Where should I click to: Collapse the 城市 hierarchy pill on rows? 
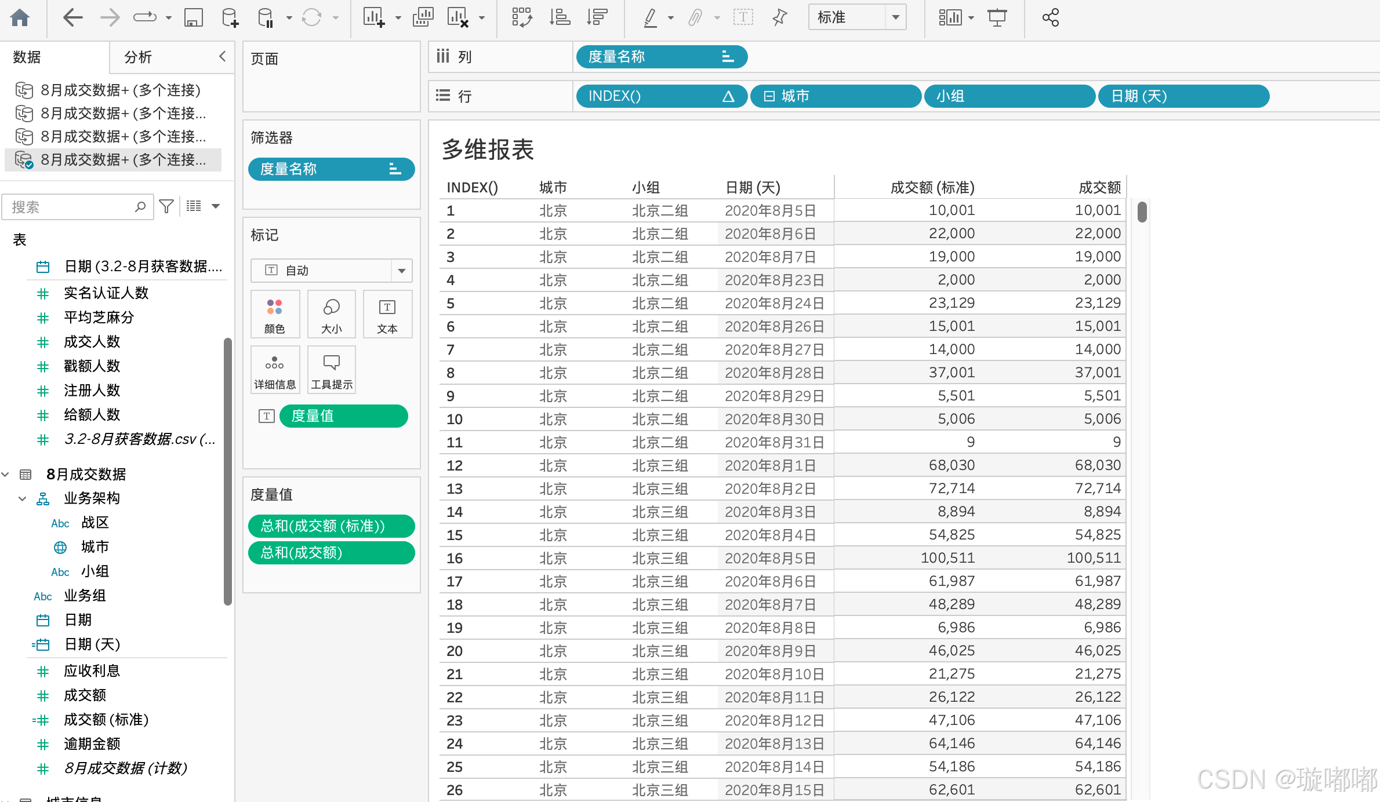[x=769, y=96]
